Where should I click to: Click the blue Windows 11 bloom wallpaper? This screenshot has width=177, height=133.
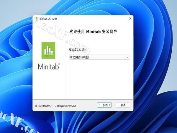pyautogui.click(x=155, y=56)
